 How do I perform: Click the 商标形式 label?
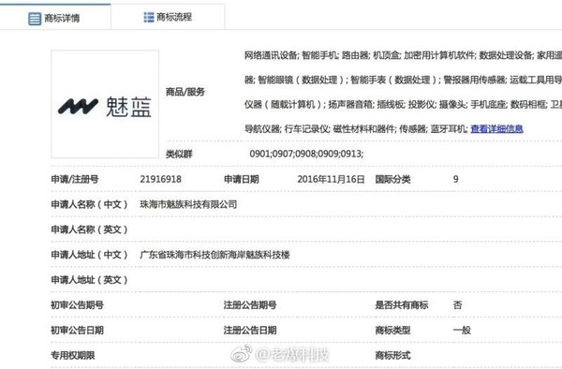pos(392,355)
